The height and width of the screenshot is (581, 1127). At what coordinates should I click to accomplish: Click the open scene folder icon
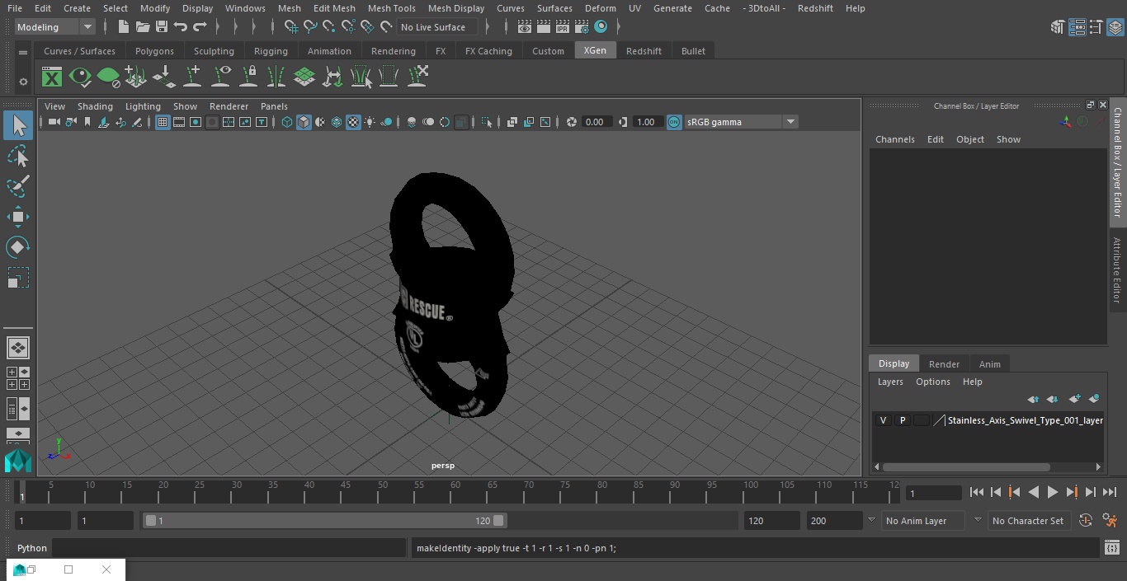point(143,27)
